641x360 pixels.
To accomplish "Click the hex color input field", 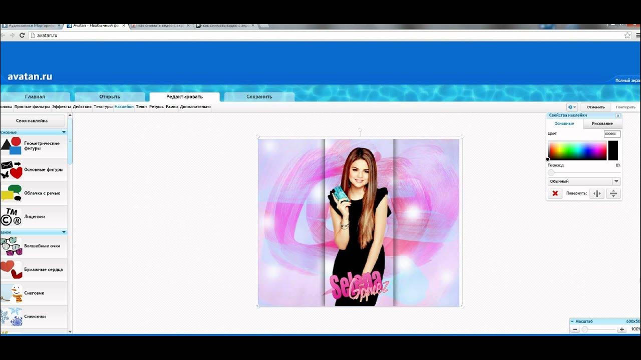I will coord(612,134).
